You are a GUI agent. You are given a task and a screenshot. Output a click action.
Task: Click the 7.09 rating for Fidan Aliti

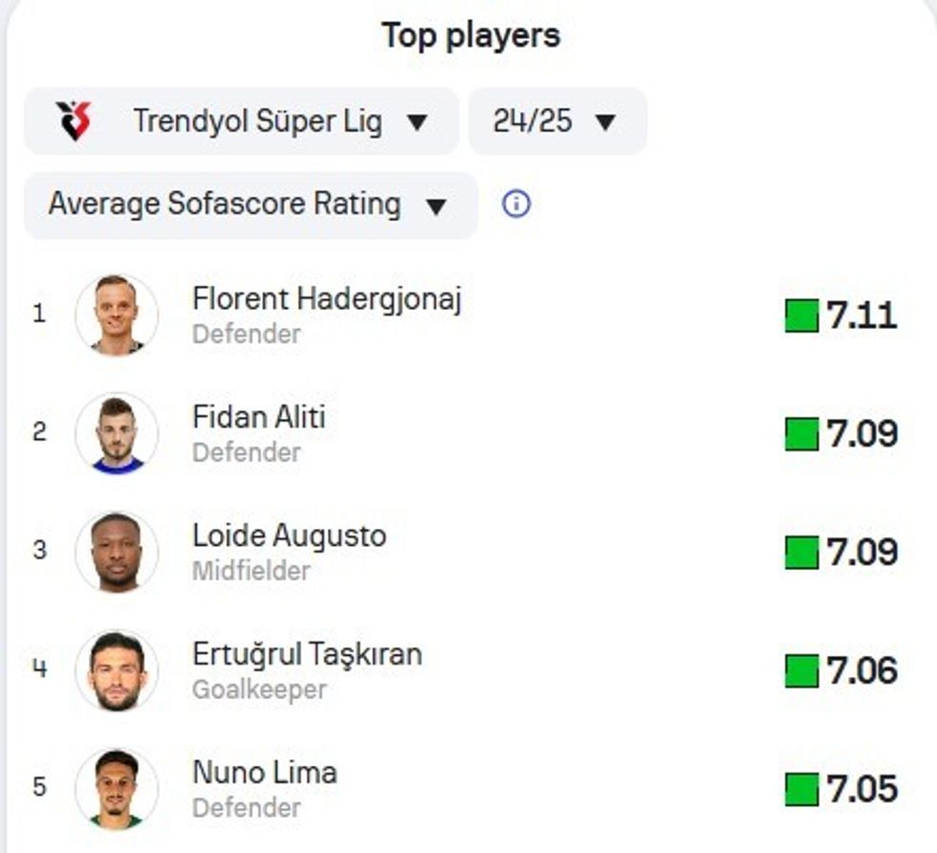pyautogui.click(x=862, y=434)
